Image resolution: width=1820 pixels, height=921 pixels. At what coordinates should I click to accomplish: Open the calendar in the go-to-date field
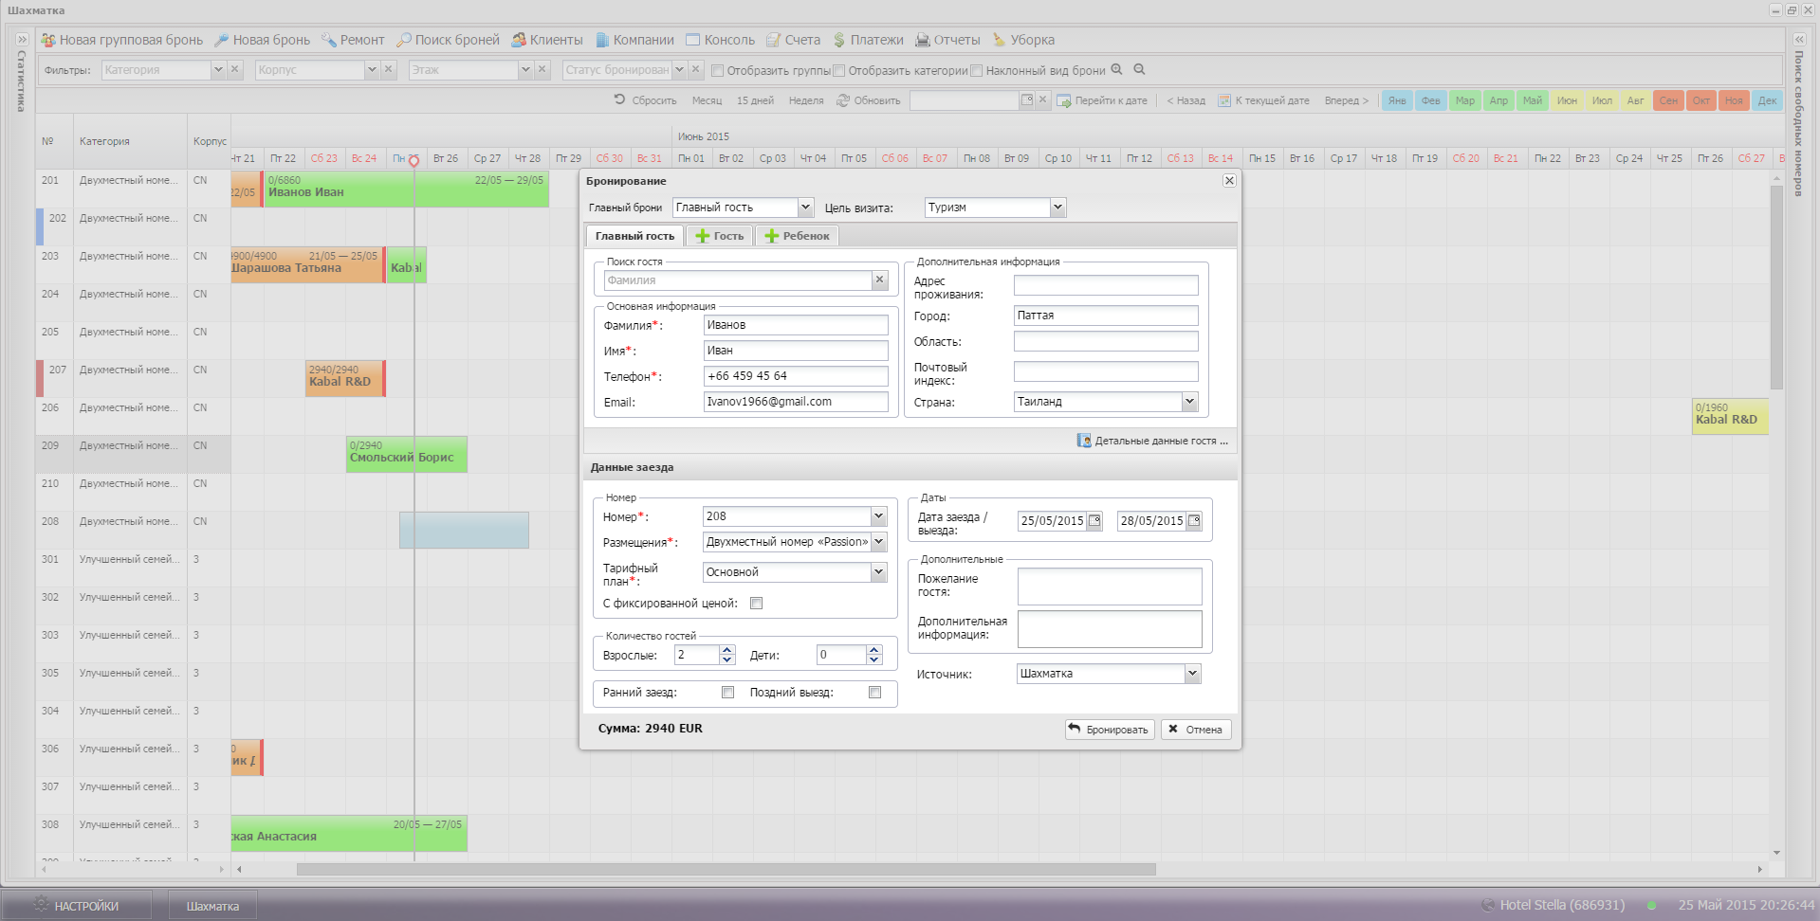pyautogui.click(x=1026, y=99)
